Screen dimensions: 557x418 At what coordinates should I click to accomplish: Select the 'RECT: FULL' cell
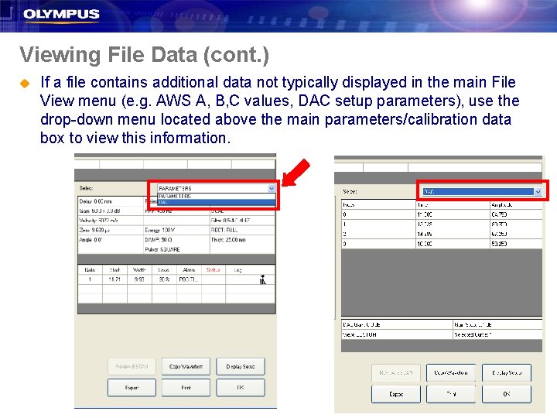pyautogui.click(x=242, y=230)
